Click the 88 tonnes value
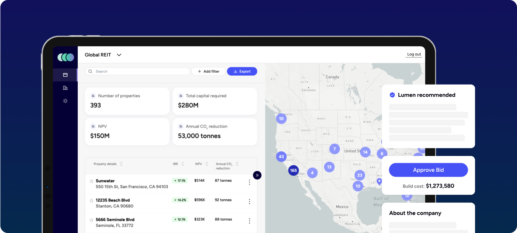This screenshot has width=517, height=233. tap(223, 219)
